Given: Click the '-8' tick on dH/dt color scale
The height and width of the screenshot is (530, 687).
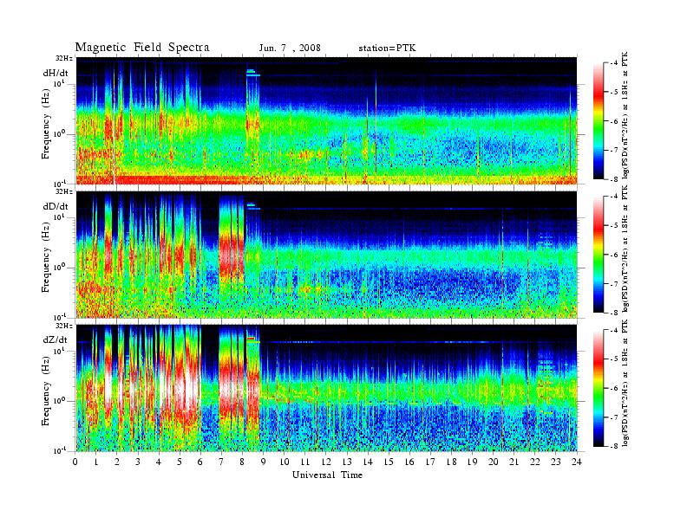Looking at the screenshot, I should pyautogui.click(x=612, y=179).
